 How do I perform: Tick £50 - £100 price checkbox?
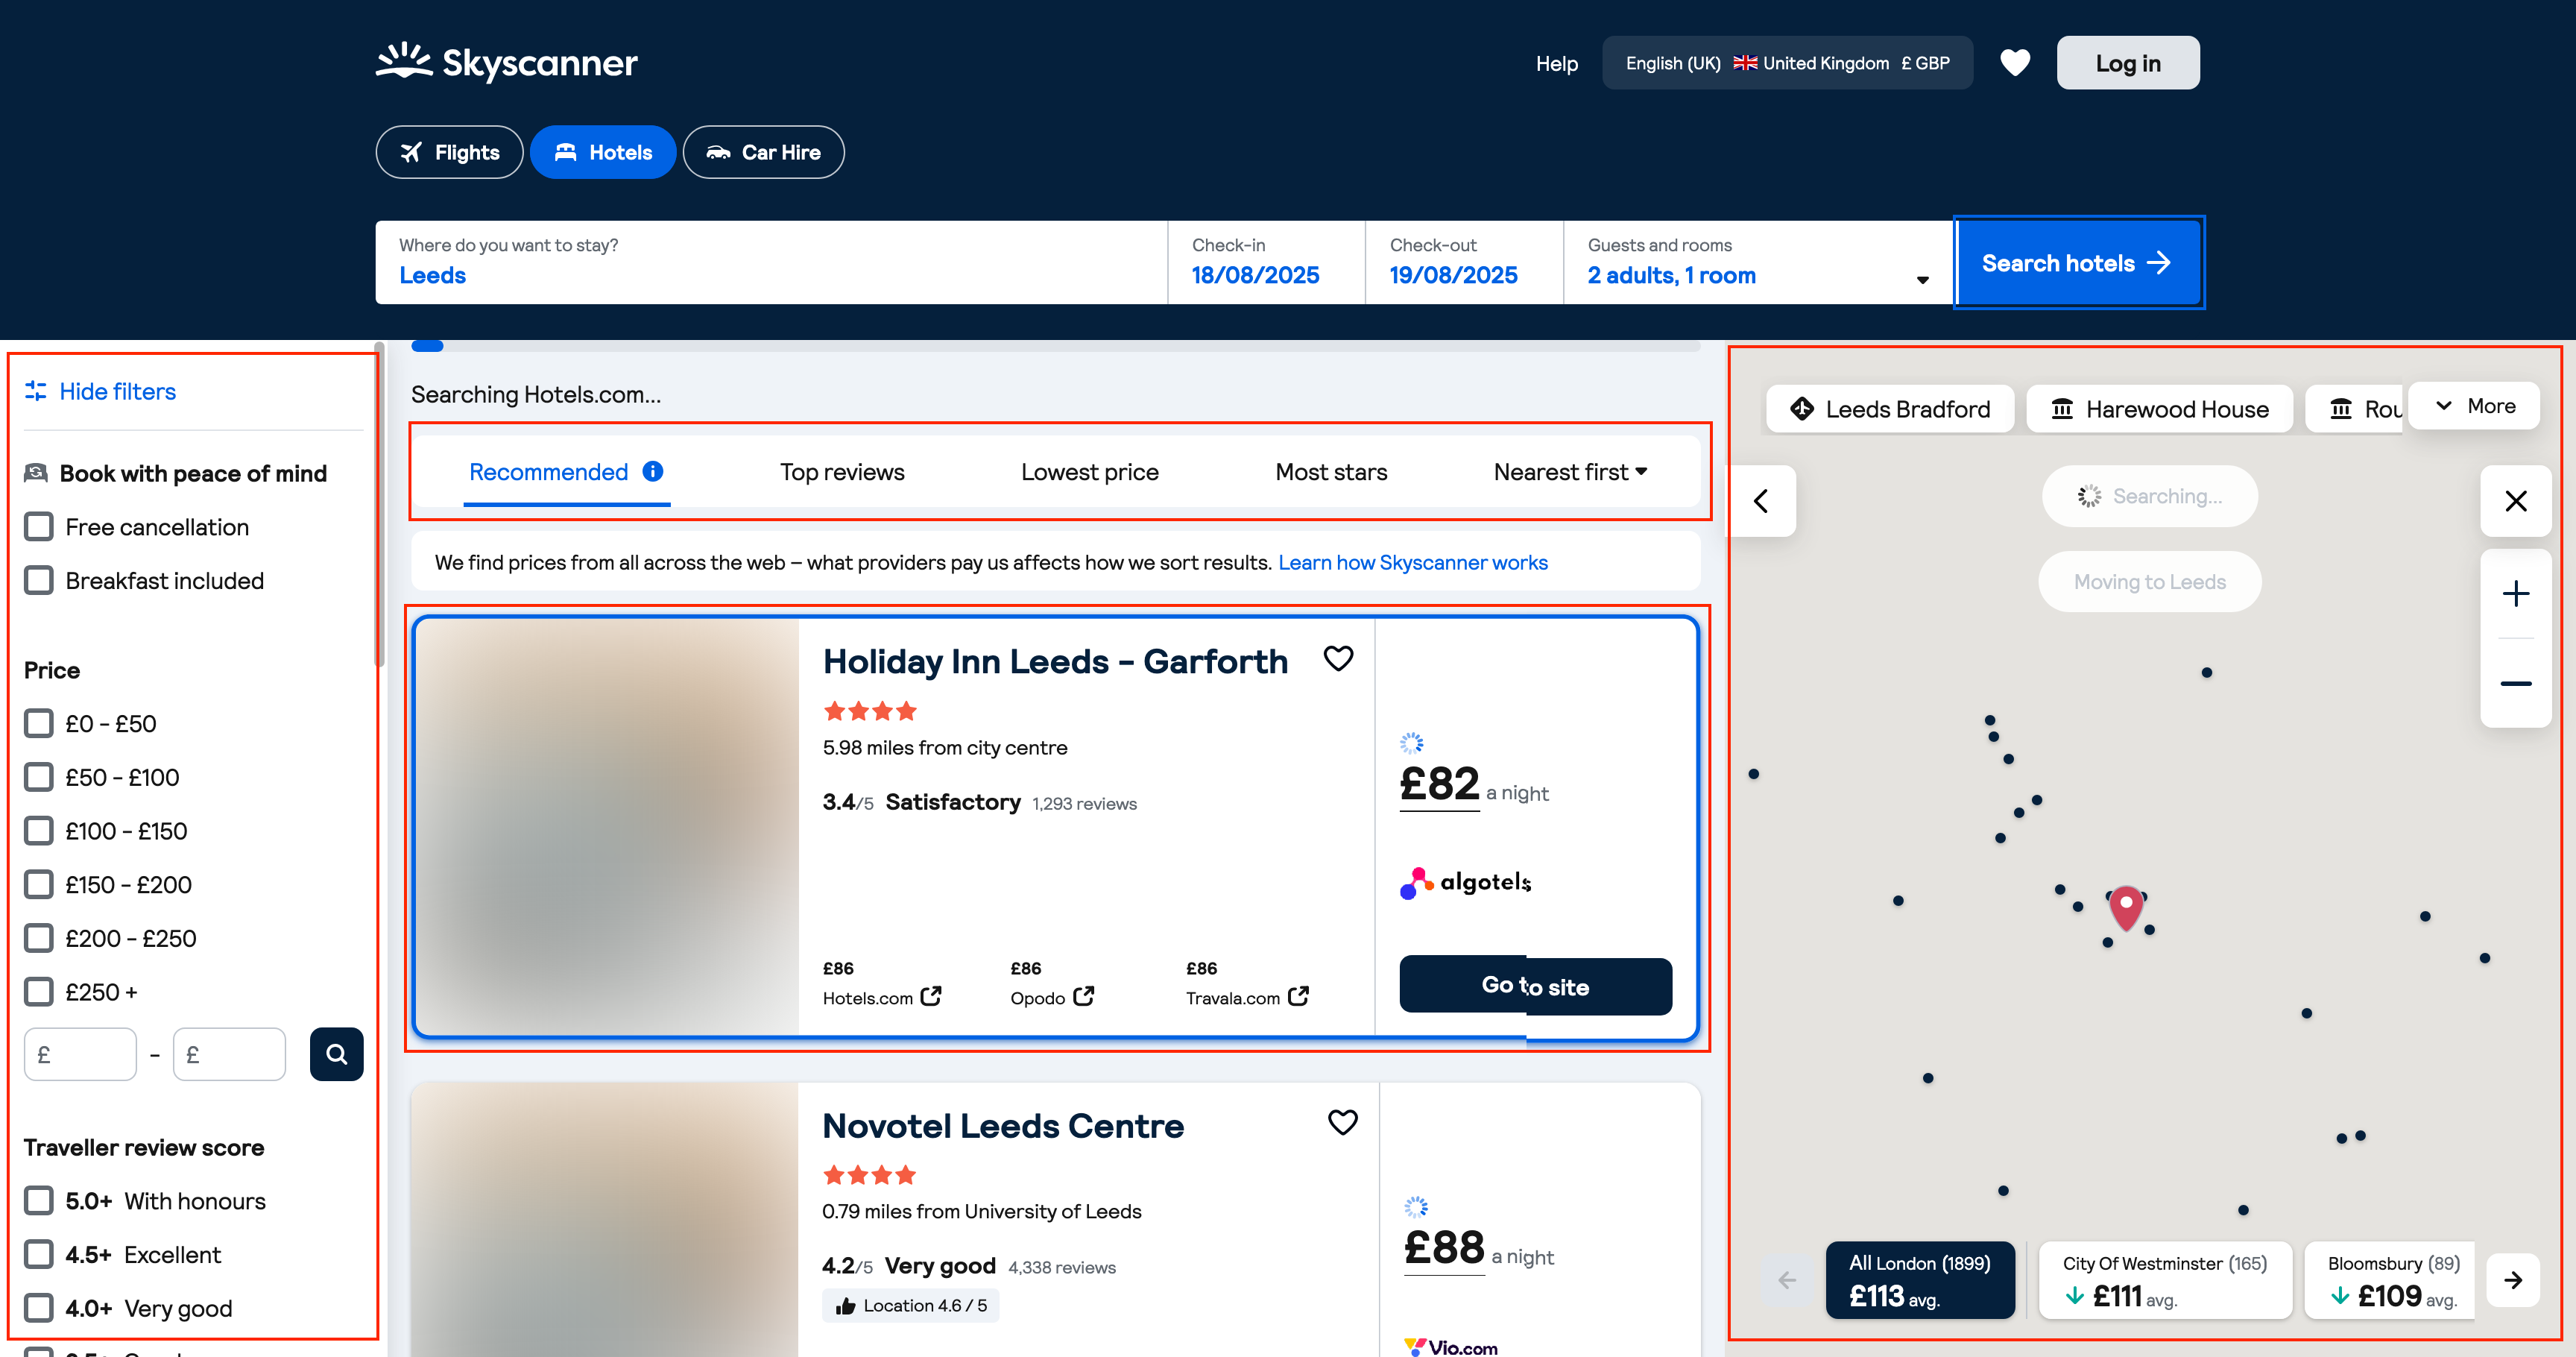tap(38, 777)
